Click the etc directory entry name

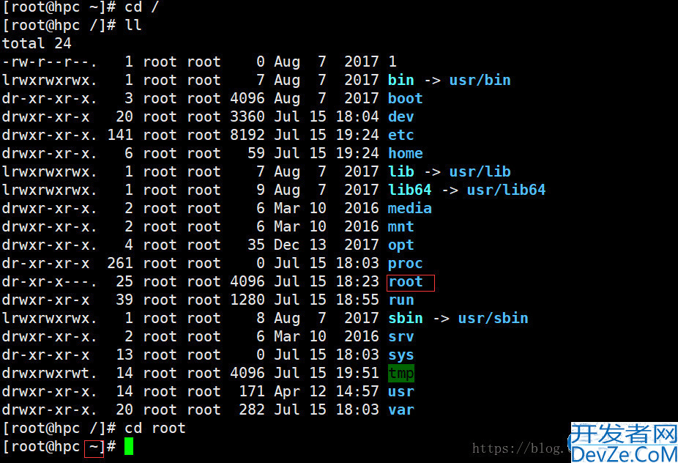pyautogui.click(x=401, y=136)
